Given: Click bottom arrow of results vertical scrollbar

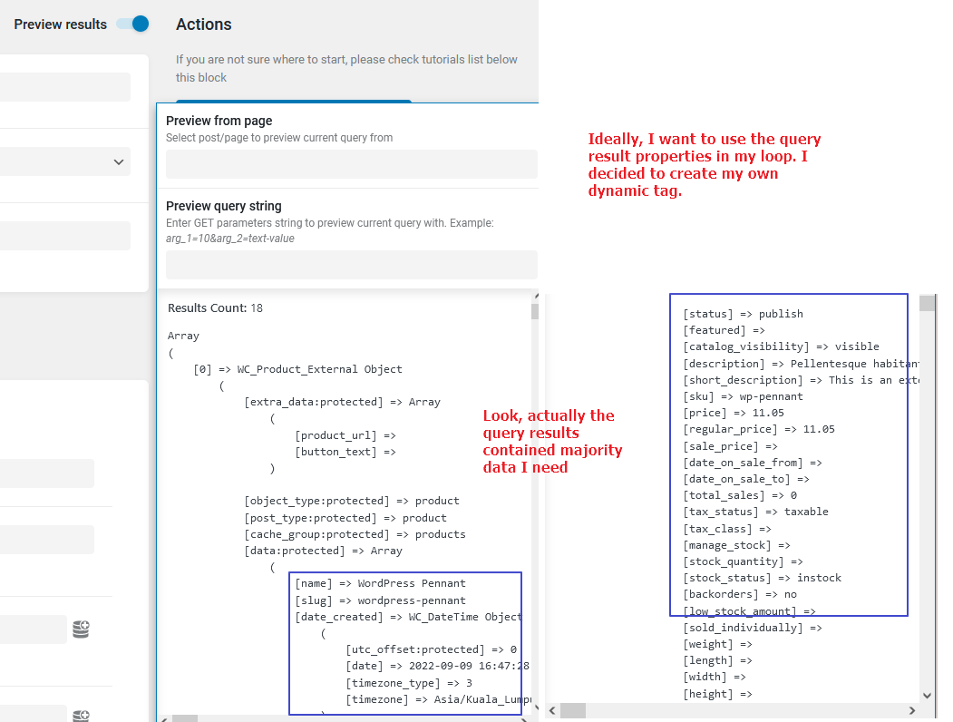Looking at the screenshot, I should pyautogui.click(x=535, y=706).
